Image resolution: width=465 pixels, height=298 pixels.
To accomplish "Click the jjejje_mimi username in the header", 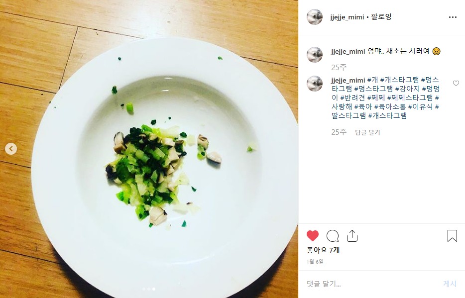I will (347, 17).
